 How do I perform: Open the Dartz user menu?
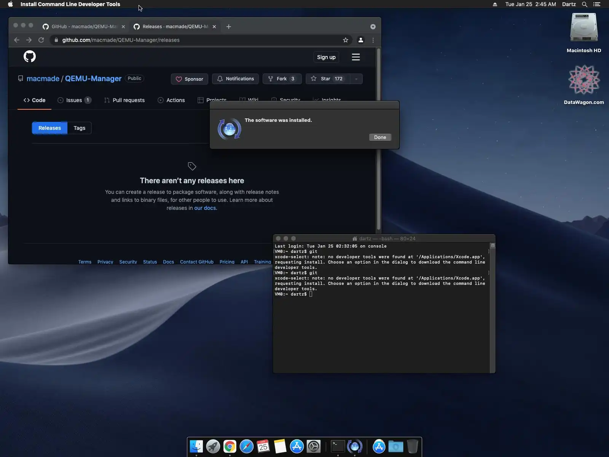[x=569, y=4]
